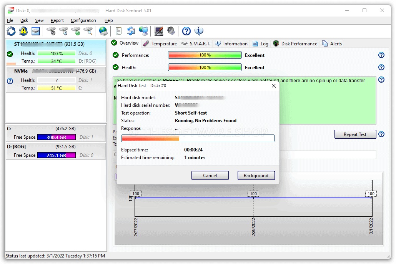The height and width of the screenshot is (264, 396).
Task: Click the 'Running, No Problems Found' status text
Action: click(206, 121)
